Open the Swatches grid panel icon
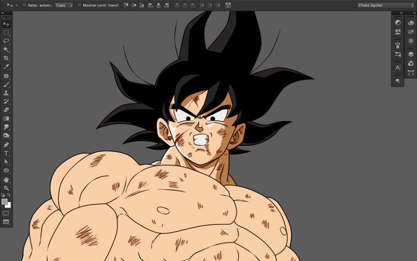This screenshot has width=417, height=261. tap(411, 32)
